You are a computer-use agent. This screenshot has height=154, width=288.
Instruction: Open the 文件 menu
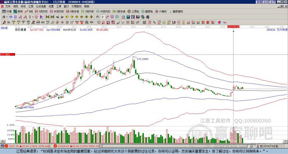tap(8, 6)
